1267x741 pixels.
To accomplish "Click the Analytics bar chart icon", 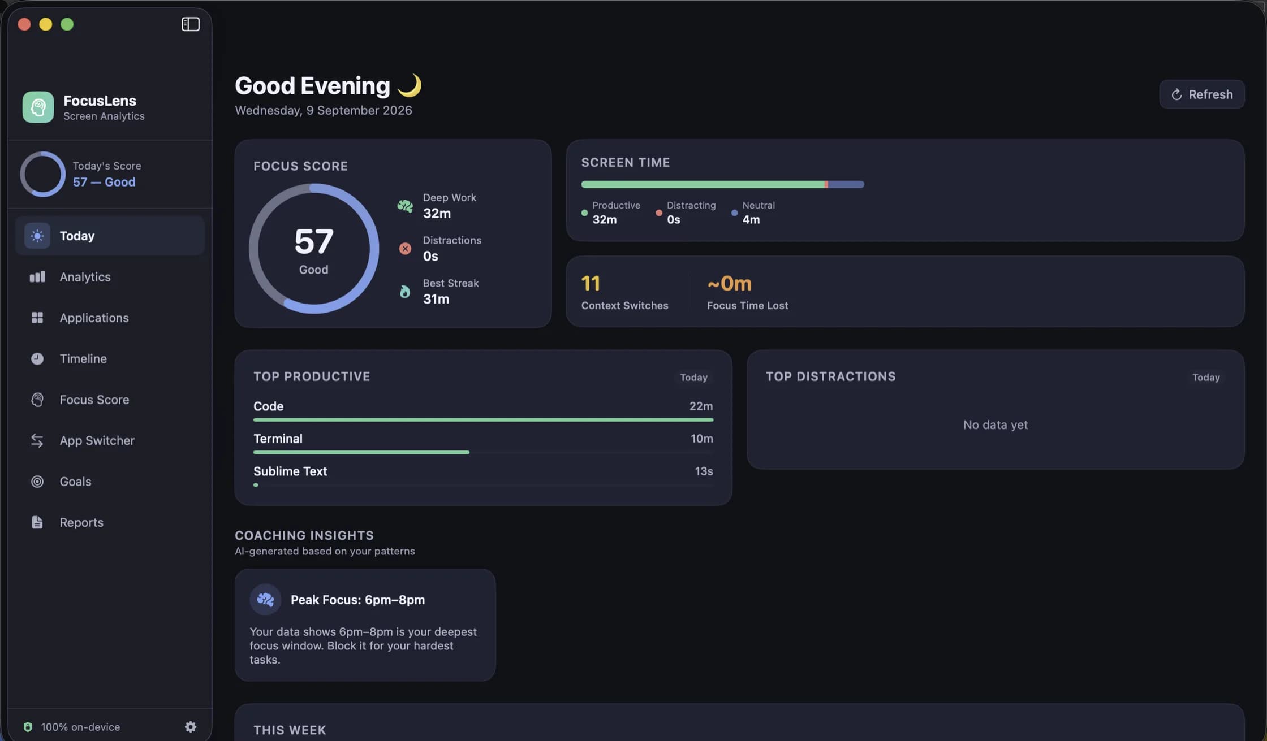I will point(37,277).
